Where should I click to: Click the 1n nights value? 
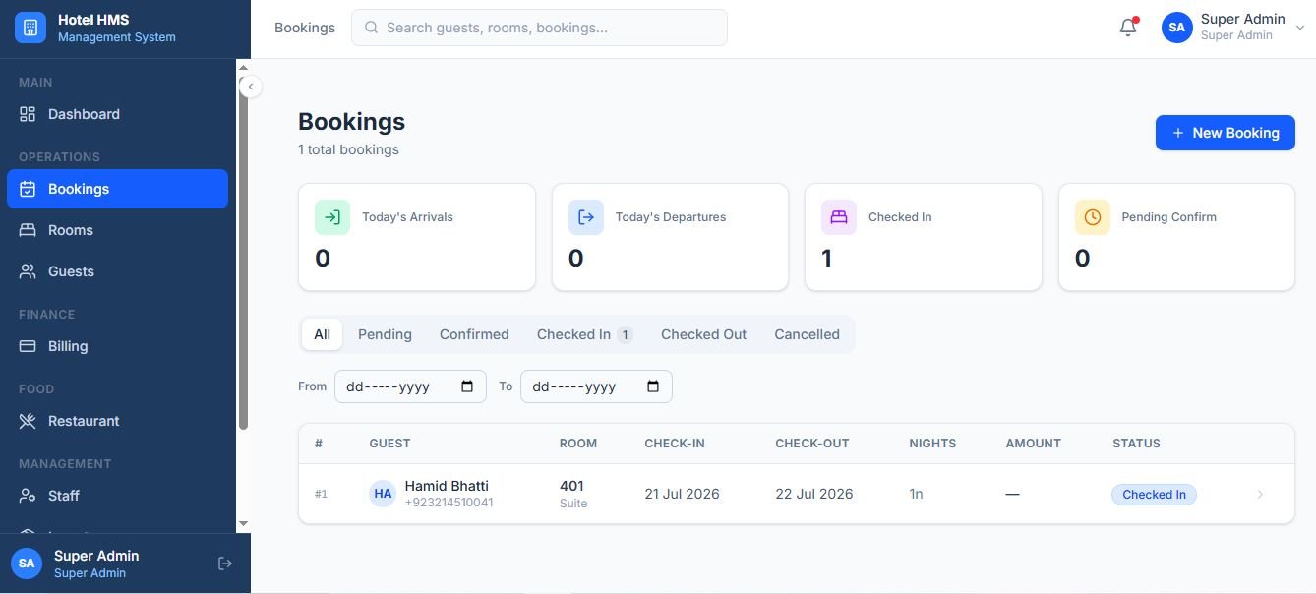click(x=916, y=494)
